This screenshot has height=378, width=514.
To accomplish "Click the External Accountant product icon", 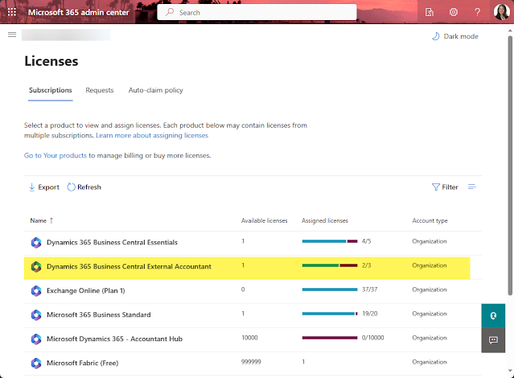I will (x=36, y=267).
